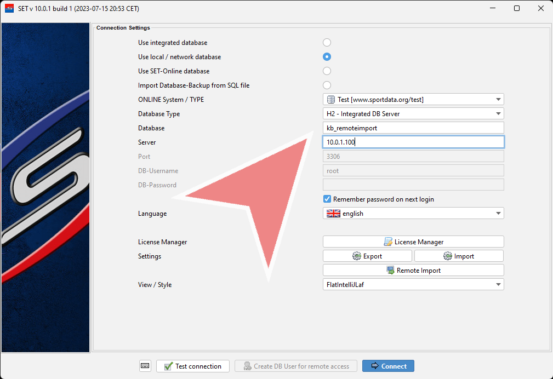
Task: Click the SET app icon in title bar
Action: [9, 8]
